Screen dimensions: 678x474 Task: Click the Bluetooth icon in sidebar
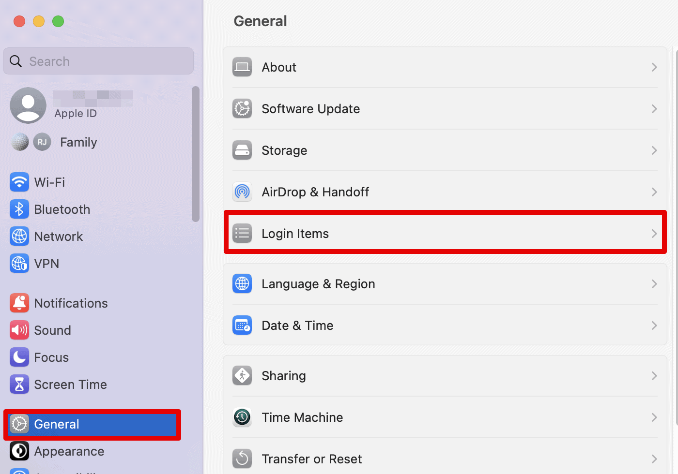[19, 209]
